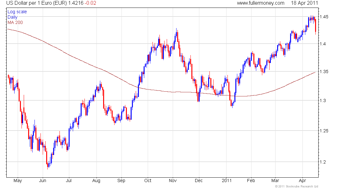Screen dimensions: 348x189
Task: Click the 18 Apr 2011 date
Action: (x=304, y=3)
